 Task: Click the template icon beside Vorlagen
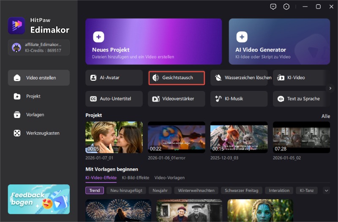(17, 115)
